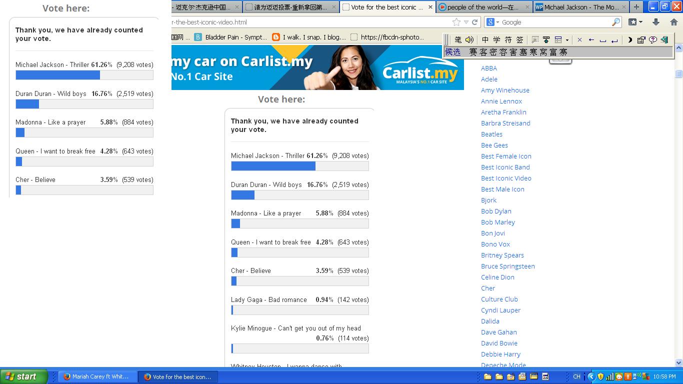Click the crescent moon icon on IME toolbar

629,40
